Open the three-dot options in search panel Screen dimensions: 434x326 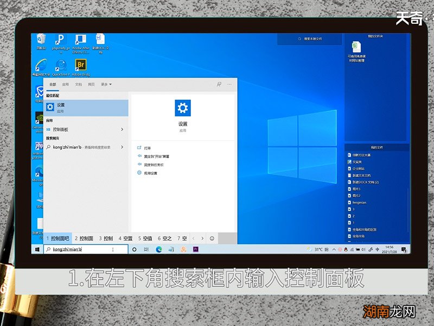pyautogui.click(x=230, y=85)
